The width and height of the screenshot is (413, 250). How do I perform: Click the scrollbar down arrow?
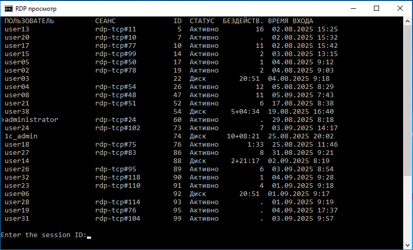coord(408,245)
